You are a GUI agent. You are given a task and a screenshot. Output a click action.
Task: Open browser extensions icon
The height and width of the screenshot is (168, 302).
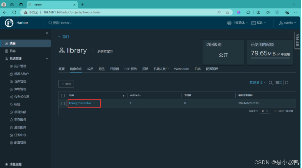(248, 12)
